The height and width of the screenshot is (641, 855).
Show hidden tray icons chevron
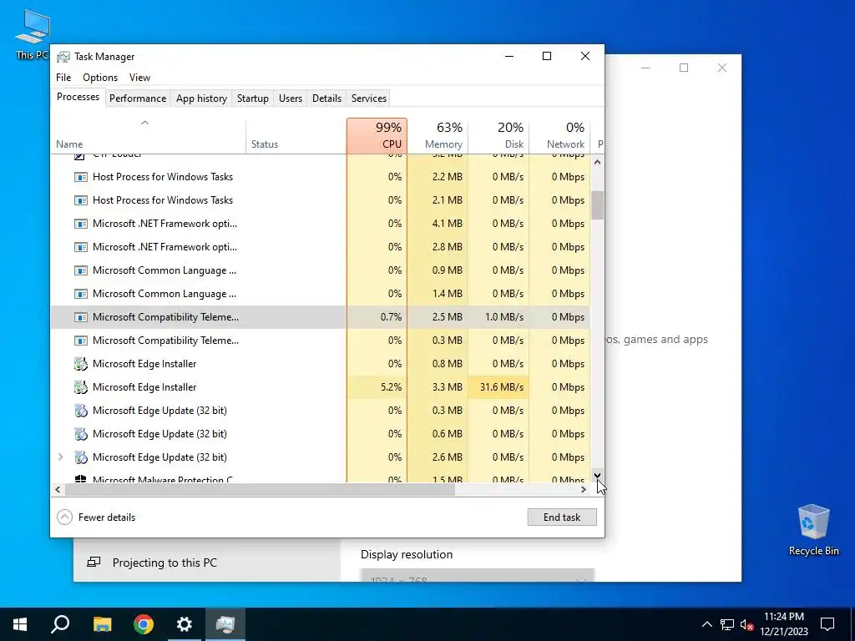click(706, 624)
